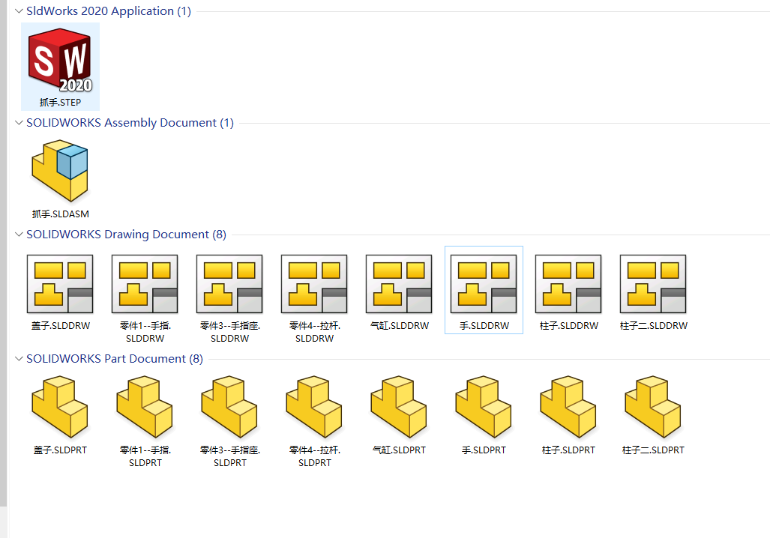Select the 气缸.SLDPRT part icon
Screen dimensions: 770x538
pyautogui.click(x=399, y=407)
